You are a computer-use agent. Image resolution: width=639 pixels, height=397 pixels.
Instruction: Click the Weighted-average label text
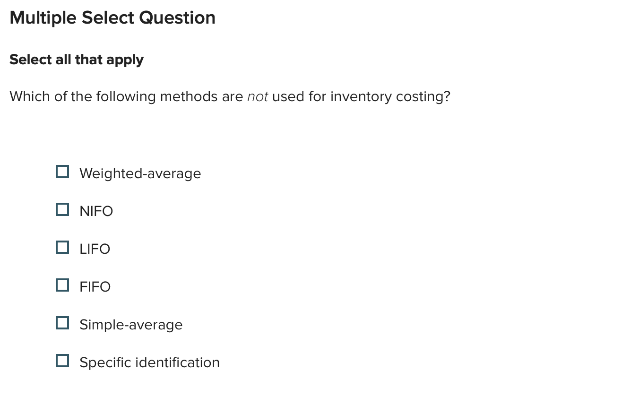140,173
